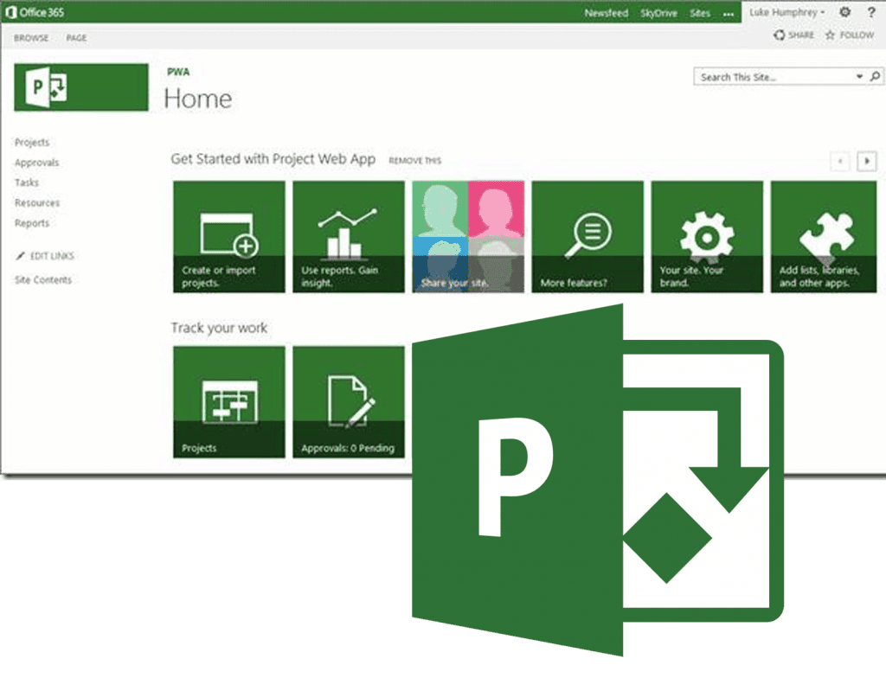Click the Home page title
Screen dimensions: 886x678
click(198, 99)
